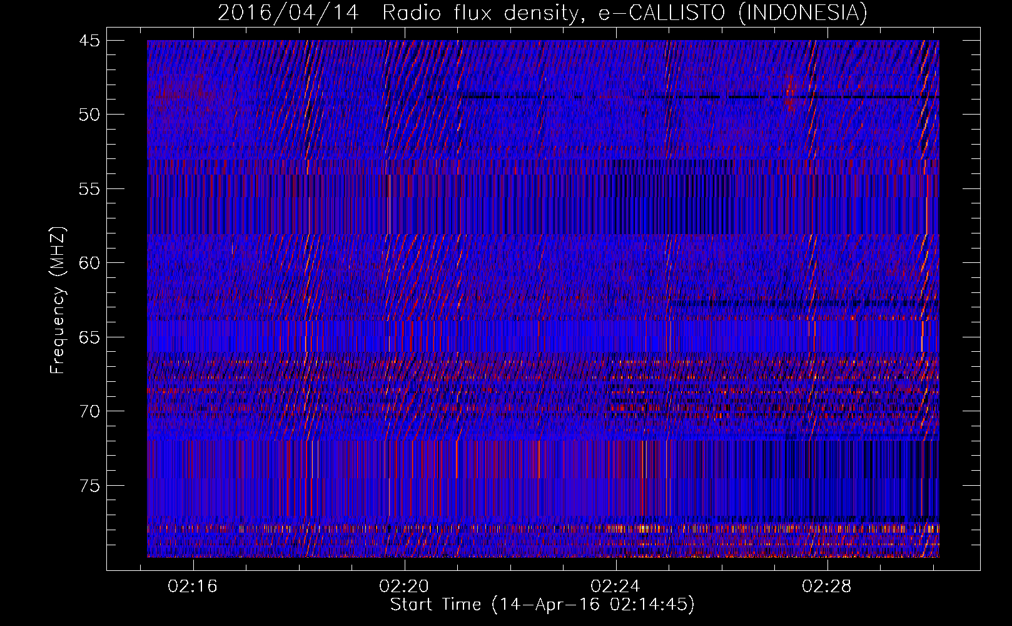Click the 'Frequency (MHZ)' axis label
This screenshot has width=1012, height=626.
pyautogui.click(x=58, y=300)
